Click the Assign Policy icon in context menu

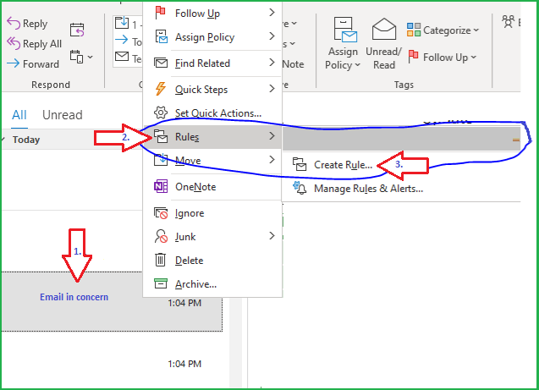[161, 36]
